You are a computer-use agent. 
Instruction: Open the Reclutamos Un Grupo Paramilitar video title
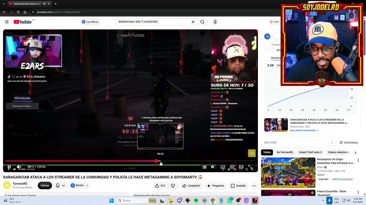(x=336, y=161)
